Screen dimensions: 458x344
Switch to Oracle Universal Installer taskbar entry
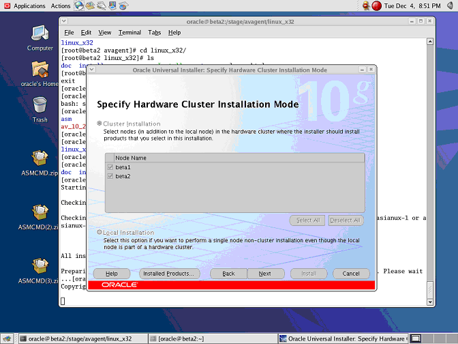(x=343, y=339)
